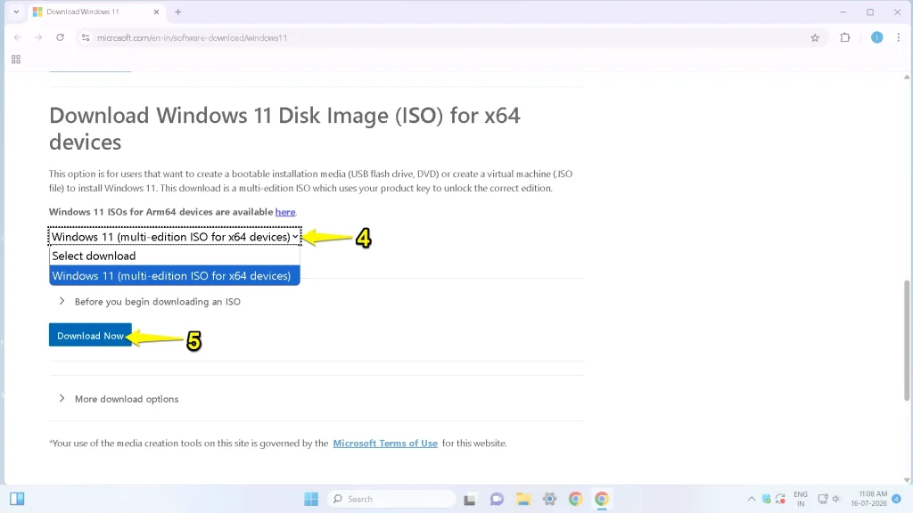Go back to previous page
913x513 pixels.
click(18, 37)
